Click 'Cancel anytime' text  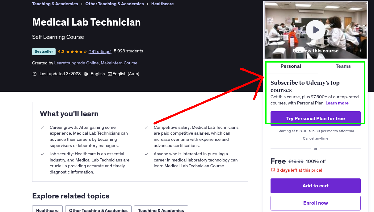tap(316, 138)
